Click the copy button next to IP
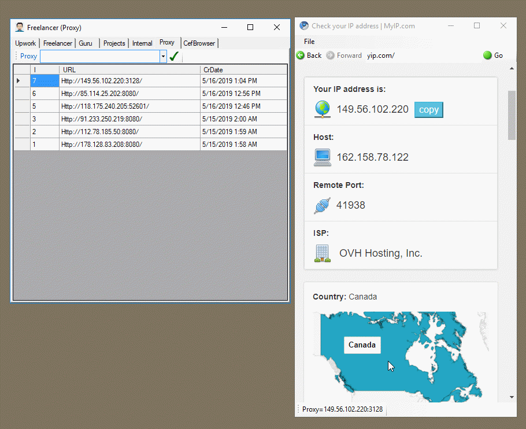The image size is (526, 429). click(x=429, y=110)
